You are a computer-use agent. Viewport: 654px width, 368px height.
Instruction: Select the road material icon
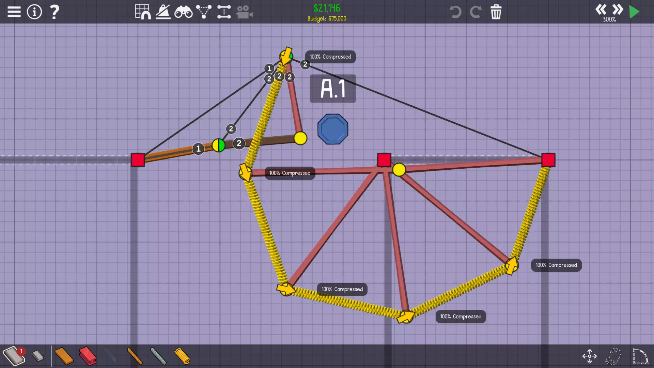pyautogui.click(x=14, y=356)
